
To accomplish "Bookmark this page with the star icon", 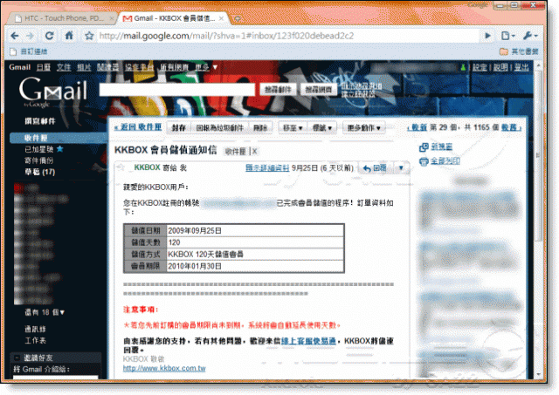I will [89, 36].
